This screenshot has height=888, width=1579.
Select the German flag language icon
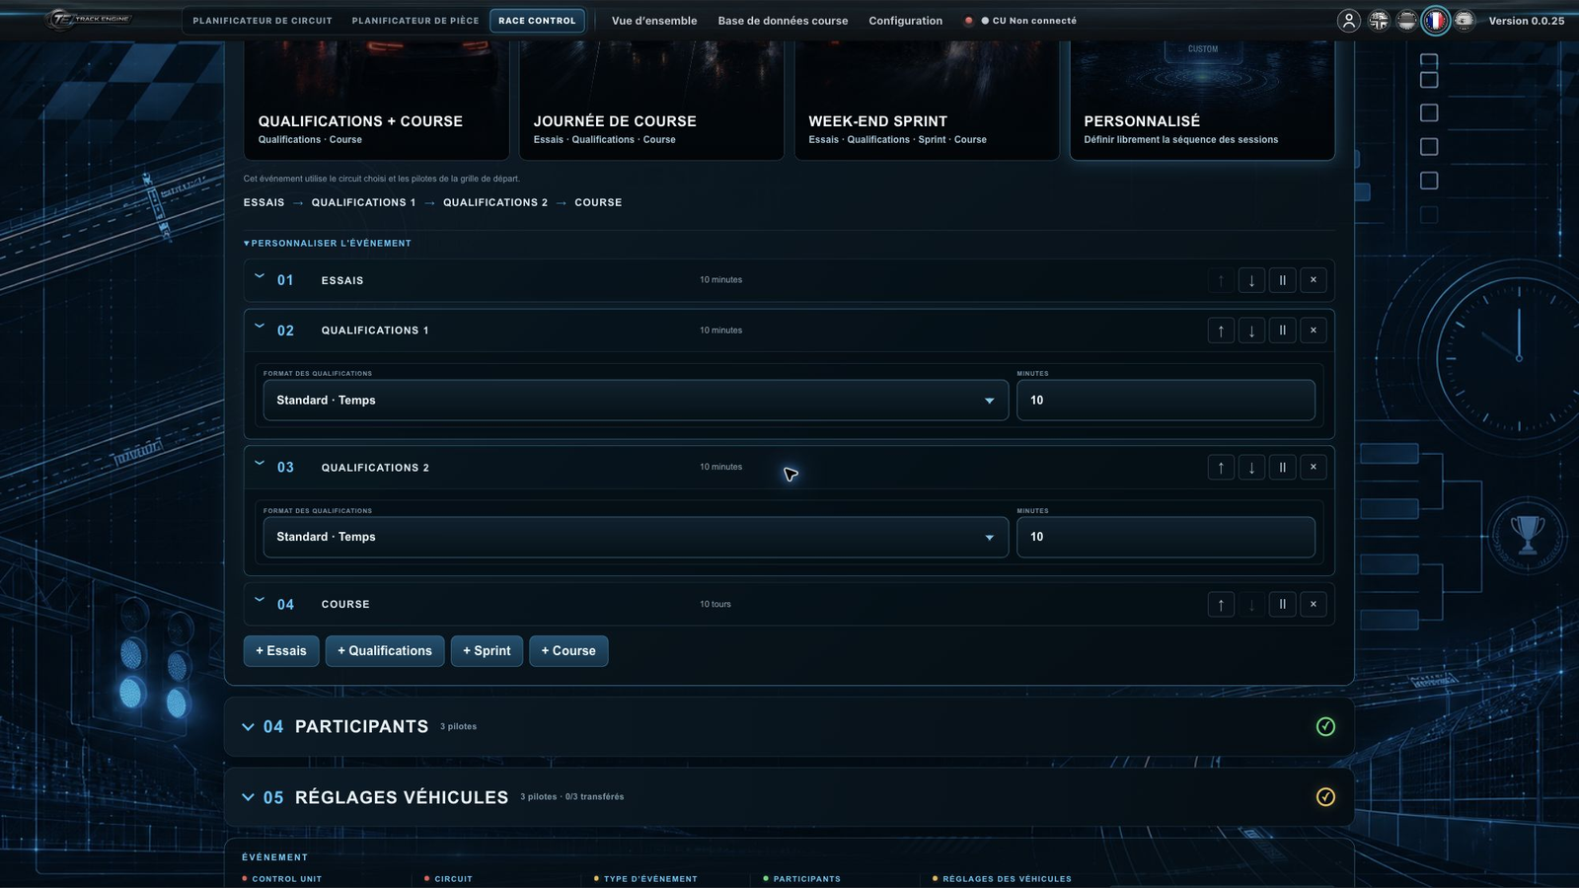pyautogui.click(x=1407, y=21)
